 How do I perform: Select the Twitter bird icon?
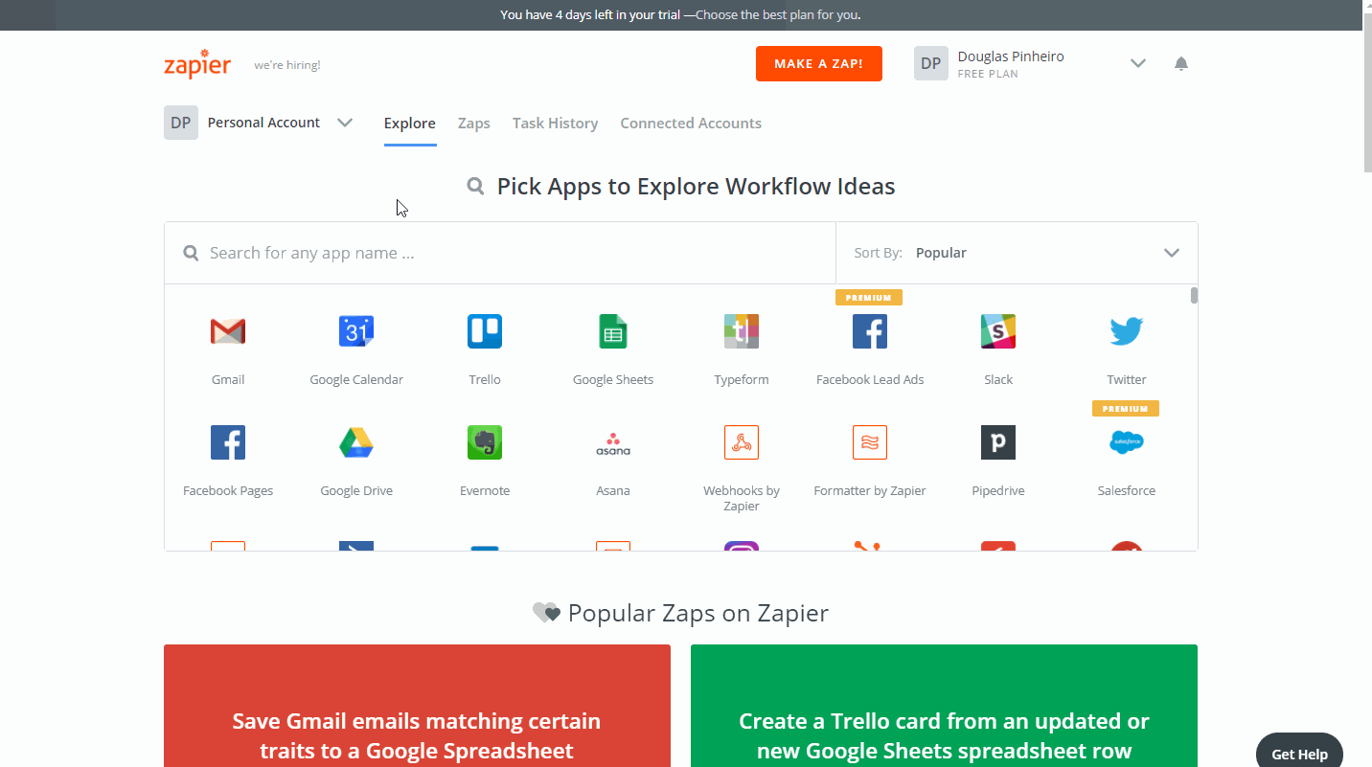click(x=1127, y=331)
